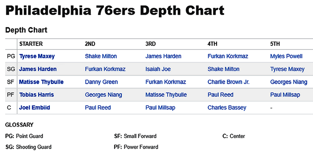Viewport: 313px width, 156px height.
Task: Click Danny Green player link
Action: (x=101, y=82)
